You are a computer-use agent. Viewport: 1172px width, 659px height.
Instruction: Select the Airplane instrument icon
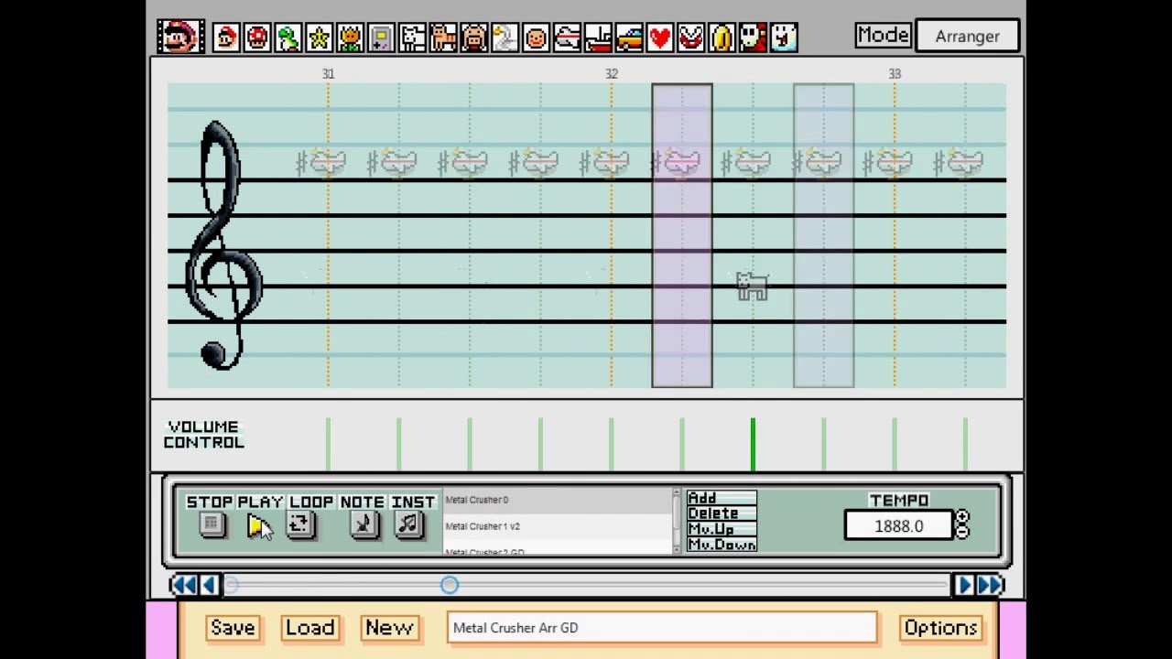click(x=568, y=38)
